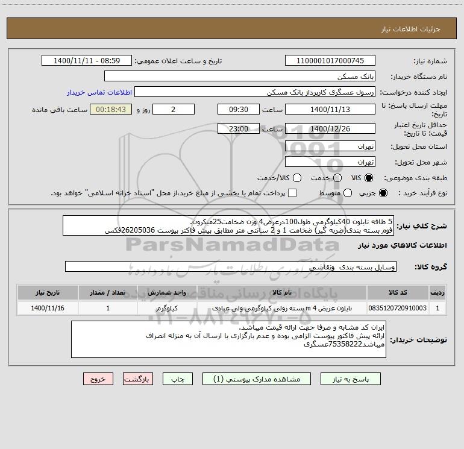The width and height of the screenshot is (464, 449).
Task: Click the general need description text box
Action: [x=228, y=226]
